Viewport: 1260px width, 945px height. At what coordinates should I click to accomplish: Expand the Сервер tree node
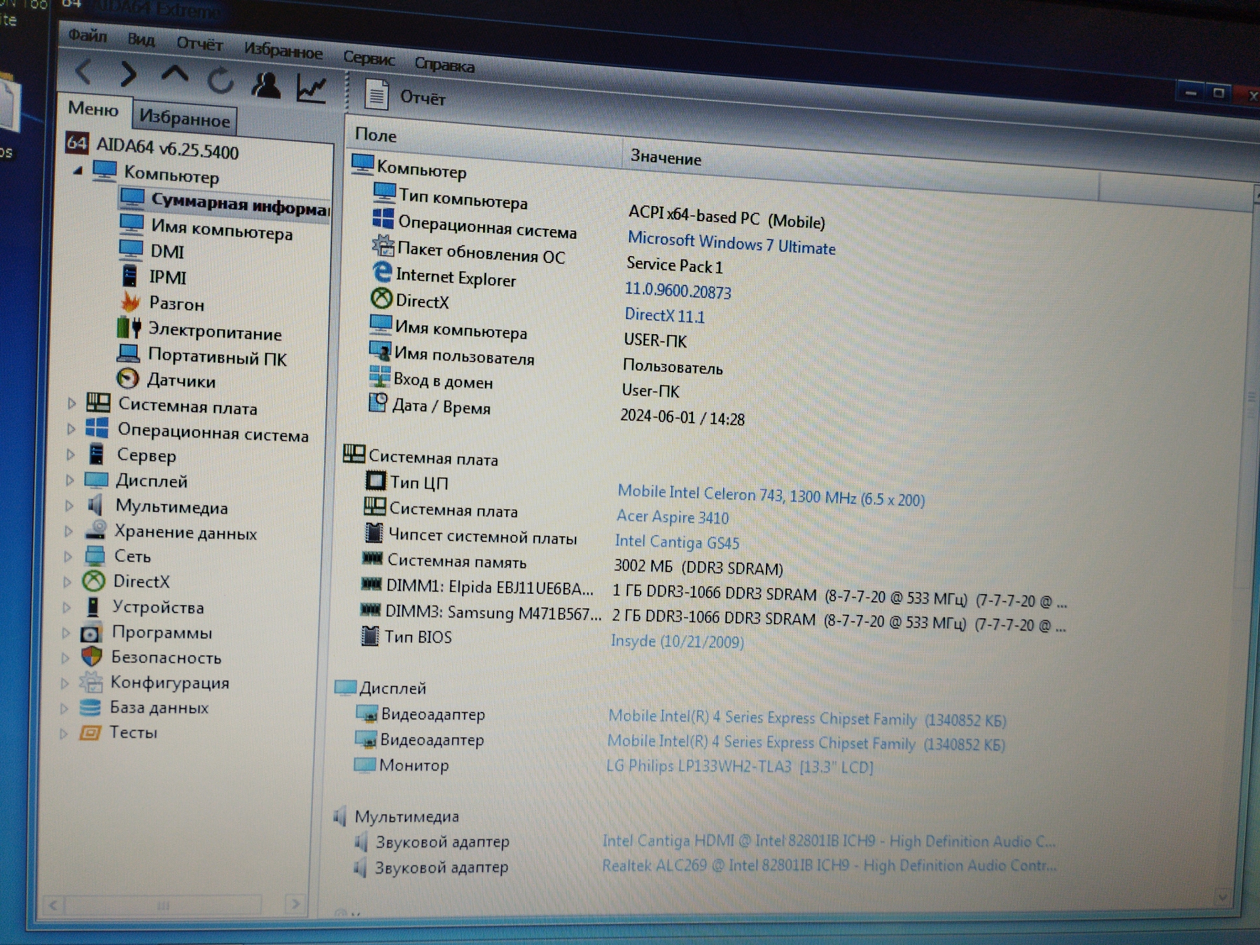tap(70, 454)
